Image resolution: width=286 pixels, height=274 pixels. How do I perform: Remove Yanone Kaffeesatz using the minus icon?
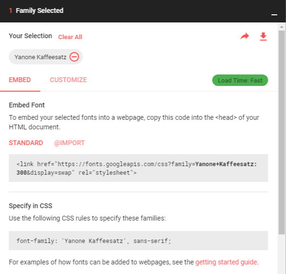point(74,57)
